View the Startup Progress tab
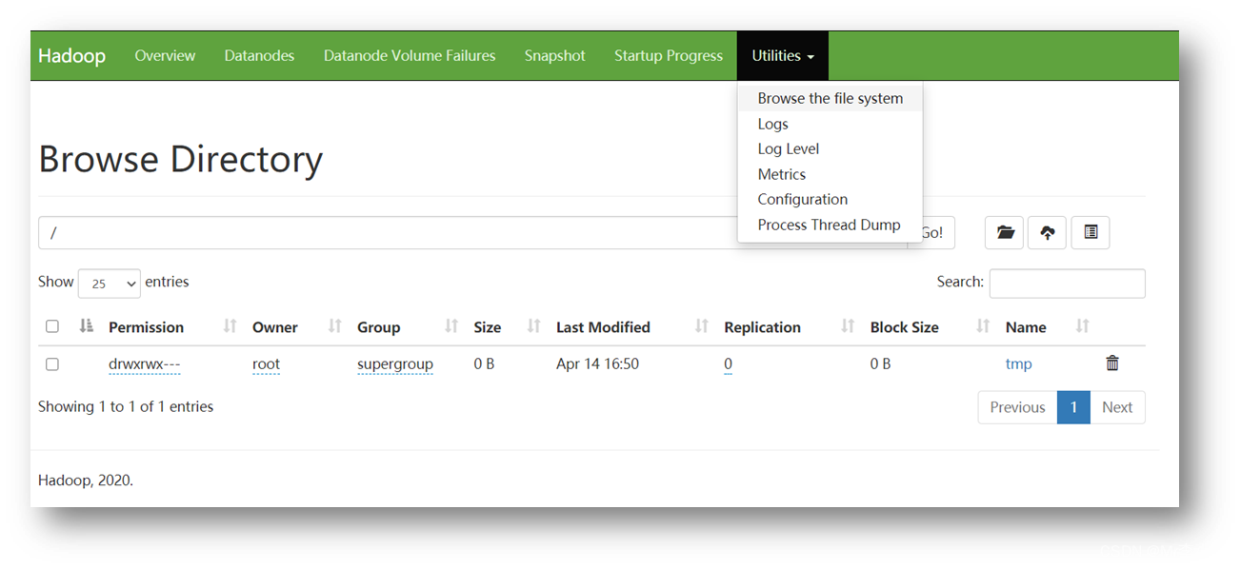 point(669,56)
